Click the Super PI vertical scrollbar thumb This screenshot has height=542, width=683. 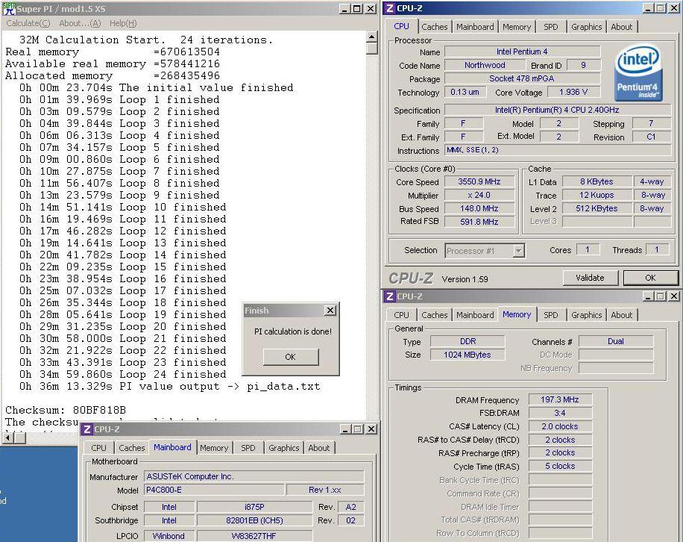[371, 48]
